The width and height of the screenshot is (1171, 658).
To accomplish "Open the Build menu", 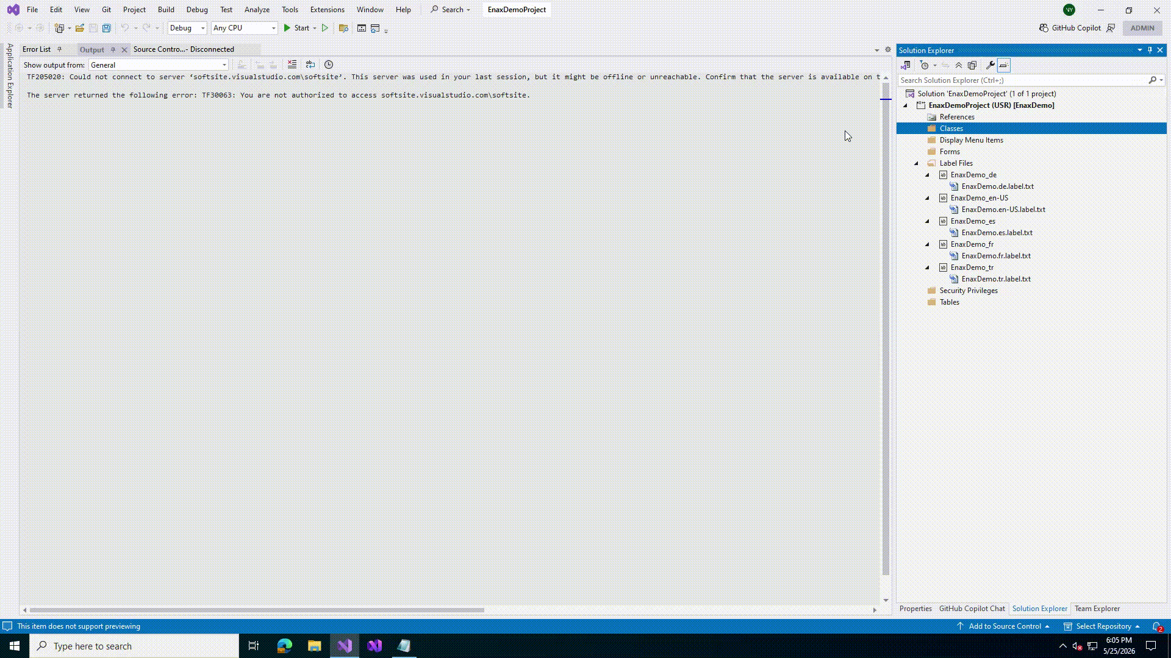I will (x=166, y=10).
